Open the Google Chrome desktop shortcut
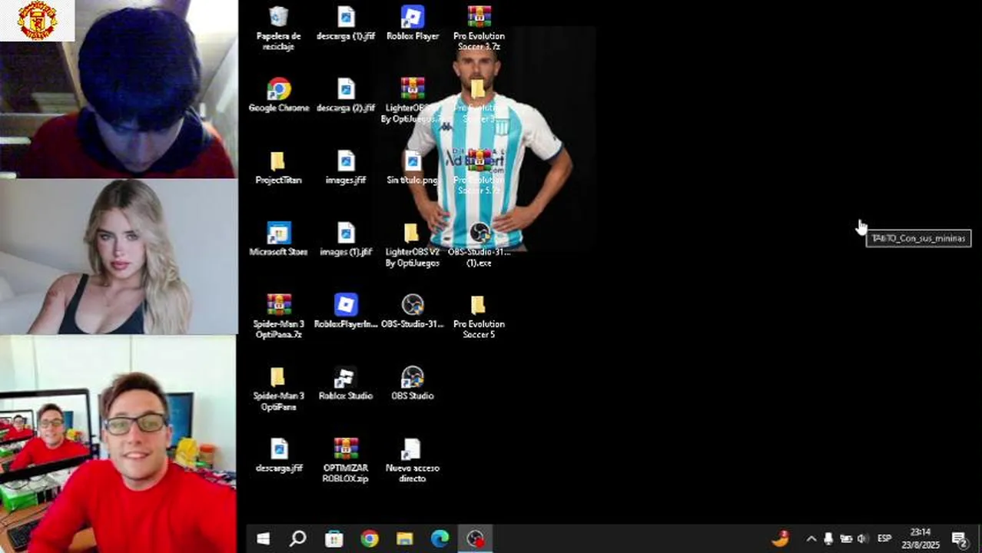 pos(279,95)
